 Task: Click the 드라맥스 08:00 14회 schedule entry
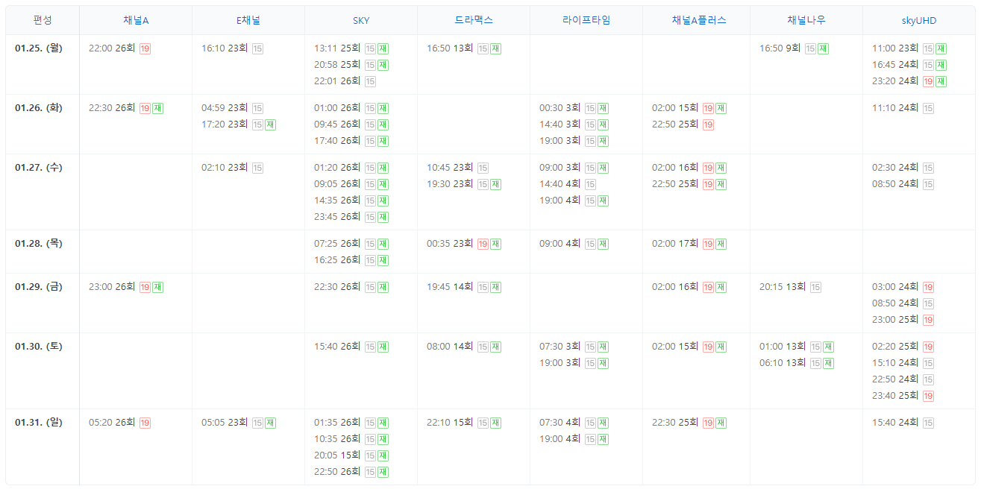(464, 347)
